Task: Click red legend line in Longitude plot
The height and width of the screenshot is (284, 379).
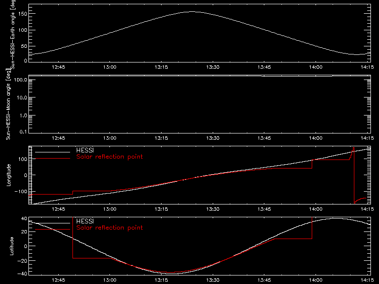Action: pyautogui.click(x=53, y=159)
